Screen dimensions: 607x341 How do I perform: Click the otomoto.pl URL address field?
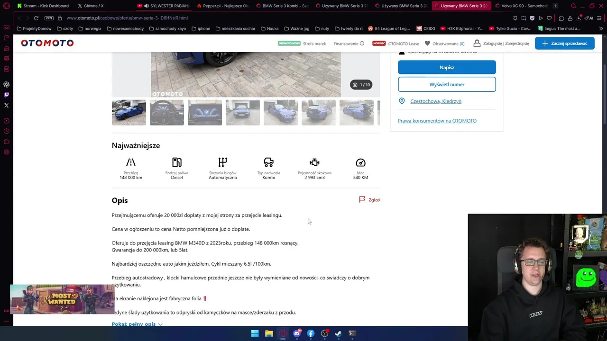pos(127,18)
